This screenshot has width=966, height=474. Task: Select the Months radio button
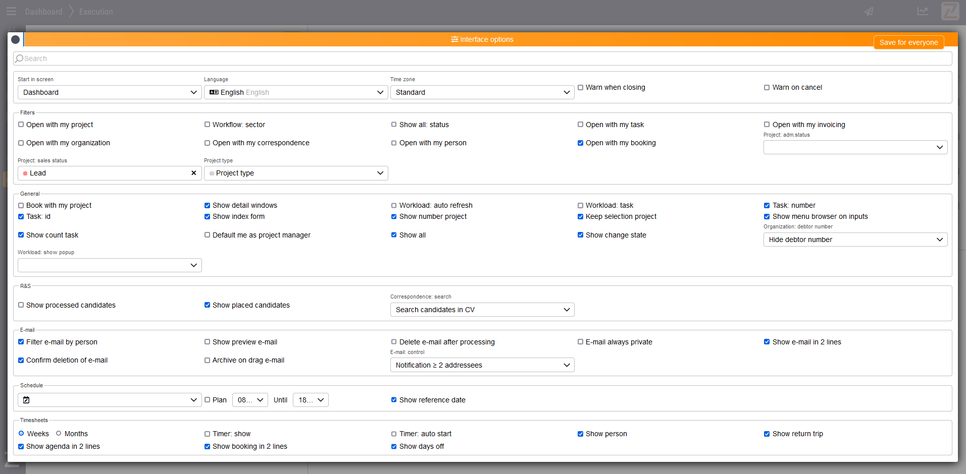tap(59, 434)
